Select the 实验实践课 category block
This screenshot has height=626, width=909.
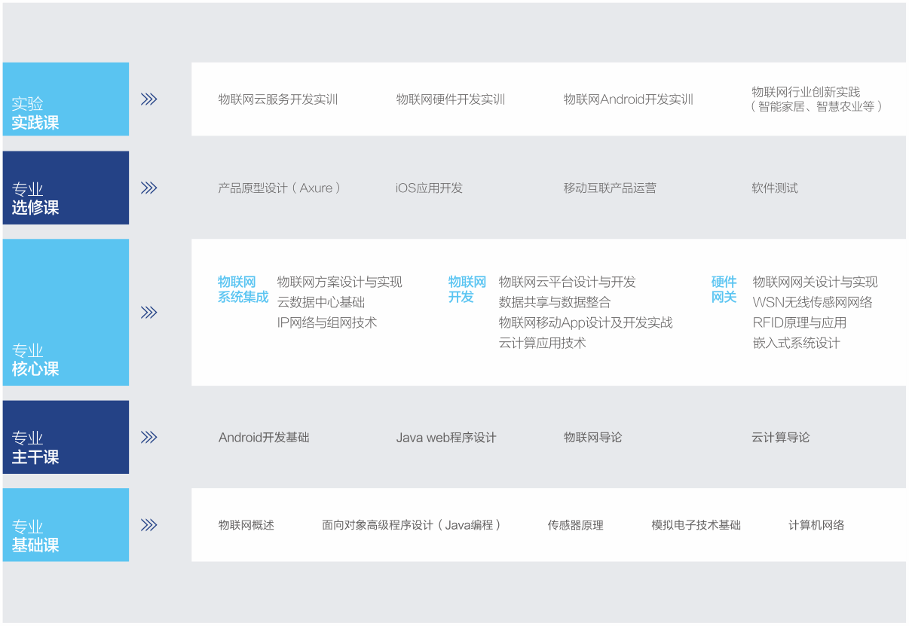66,99
